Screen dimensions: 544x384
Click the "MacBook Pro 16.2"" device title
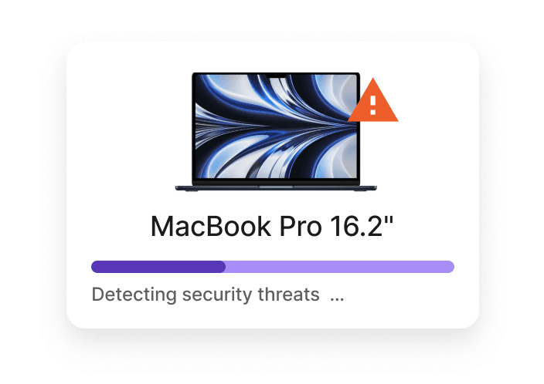(272, 227)
